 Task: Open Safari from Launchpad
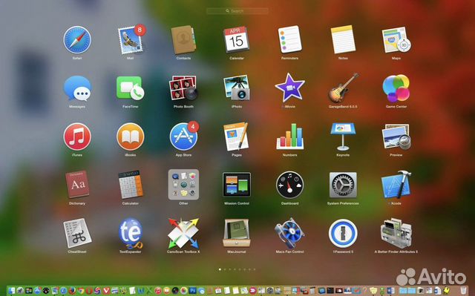coord(77,40)
